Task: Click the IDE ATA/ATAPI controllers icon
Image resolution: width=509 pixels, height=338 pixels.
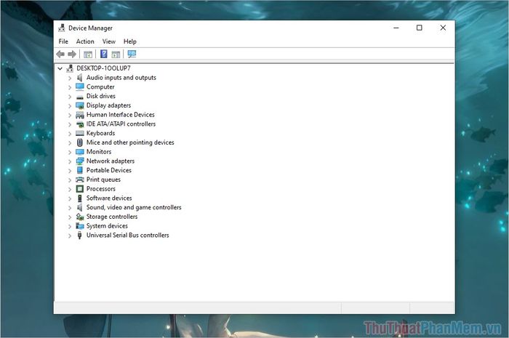Action: click(x=79, y=124)
